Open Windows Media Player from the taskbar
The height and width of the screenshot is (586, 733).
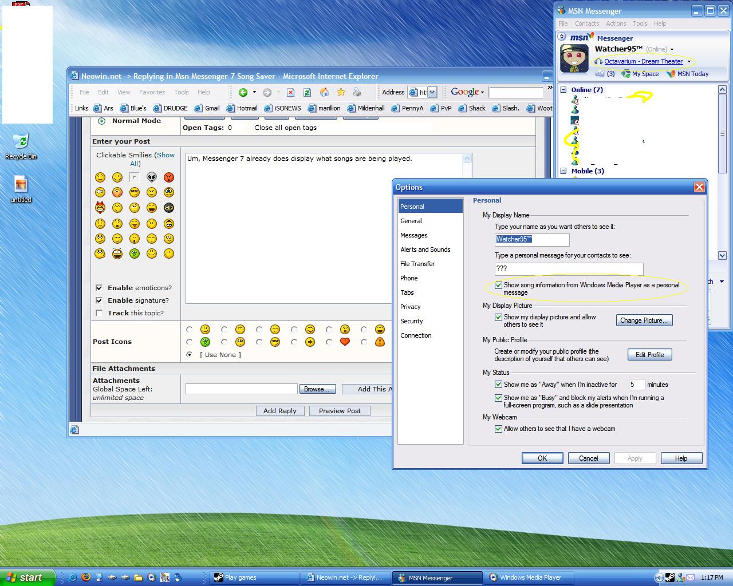(527, 577)
